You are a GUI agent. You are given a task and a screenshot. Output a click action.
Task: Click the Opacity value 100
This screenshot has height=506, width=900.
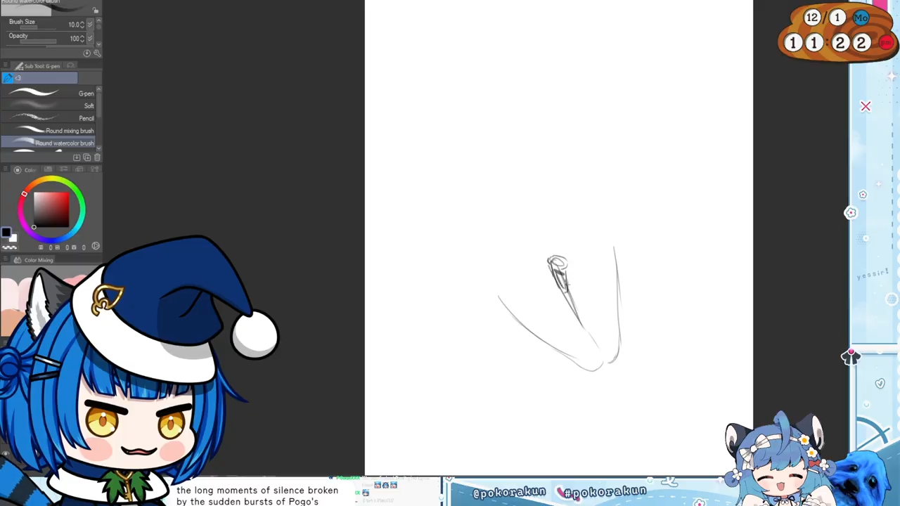point(74,39)
